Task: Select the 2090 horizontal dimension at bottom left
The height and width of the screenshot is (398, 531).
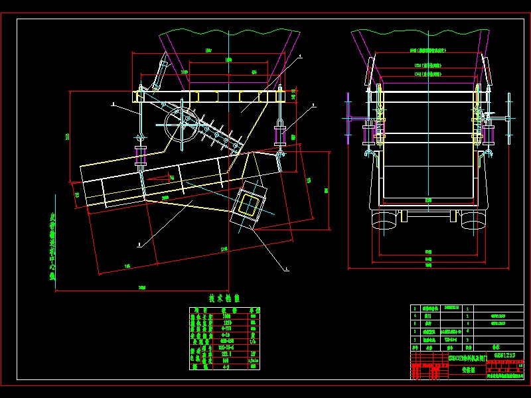Action: [142, 288]
